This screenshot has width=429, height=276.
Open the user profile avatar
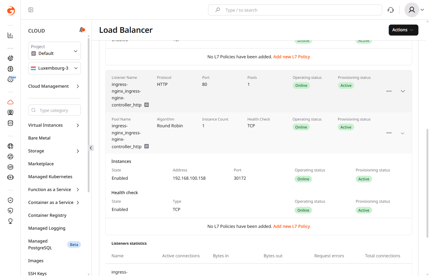pyautogui.click(x=412, y=10)
